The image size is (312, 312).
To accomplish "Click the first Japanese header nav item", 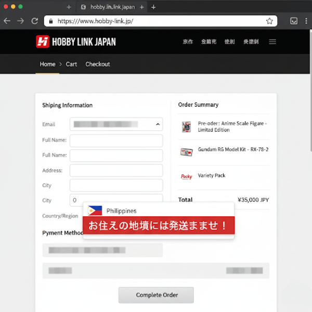I will [188, 42].
